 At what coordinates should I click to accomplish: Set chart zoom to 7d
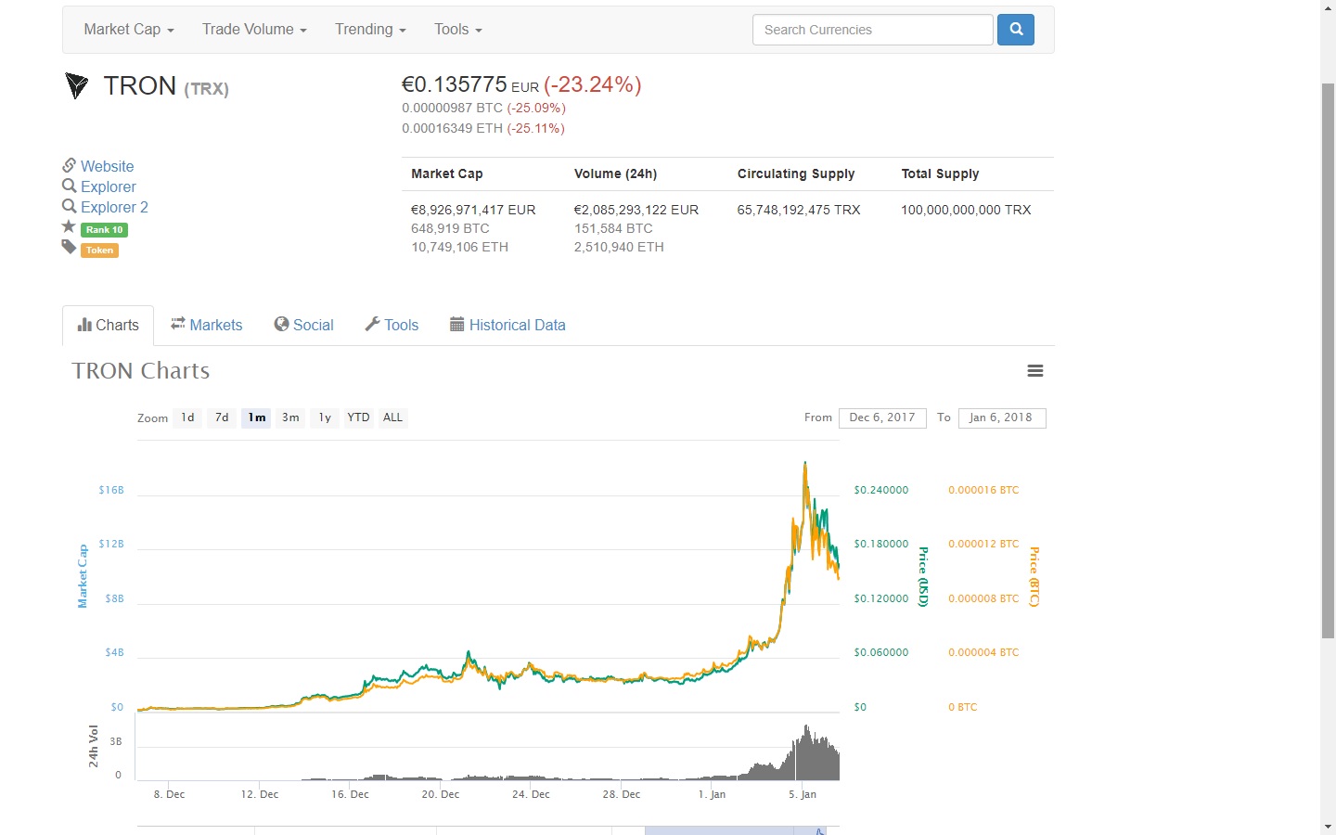pos(222,417)
